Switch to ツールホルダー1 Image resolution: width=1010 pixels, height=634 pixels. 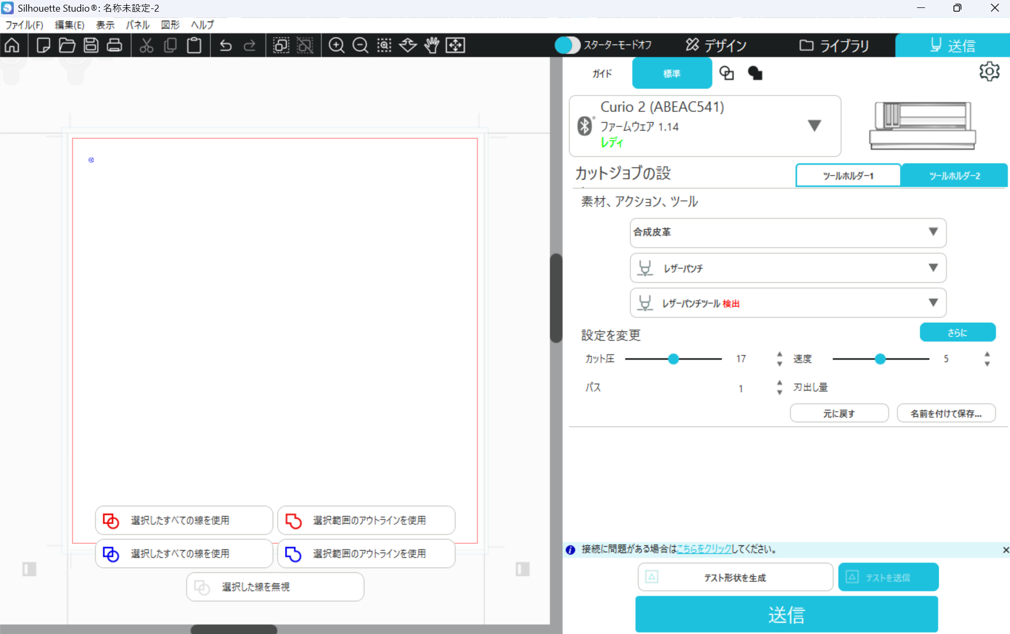coord(848,175)
